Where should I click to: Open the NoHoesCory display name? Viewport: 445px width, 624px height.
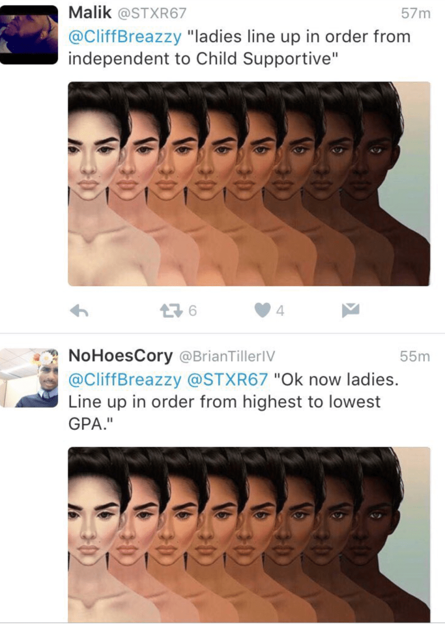coord(121,356)
